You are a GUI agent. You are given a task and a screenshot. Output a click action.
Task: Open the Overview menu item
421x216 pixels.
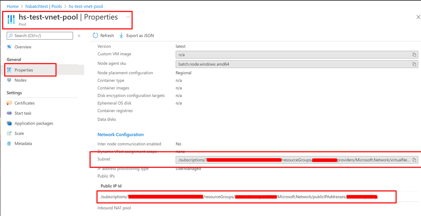click(x=23, y=47)
